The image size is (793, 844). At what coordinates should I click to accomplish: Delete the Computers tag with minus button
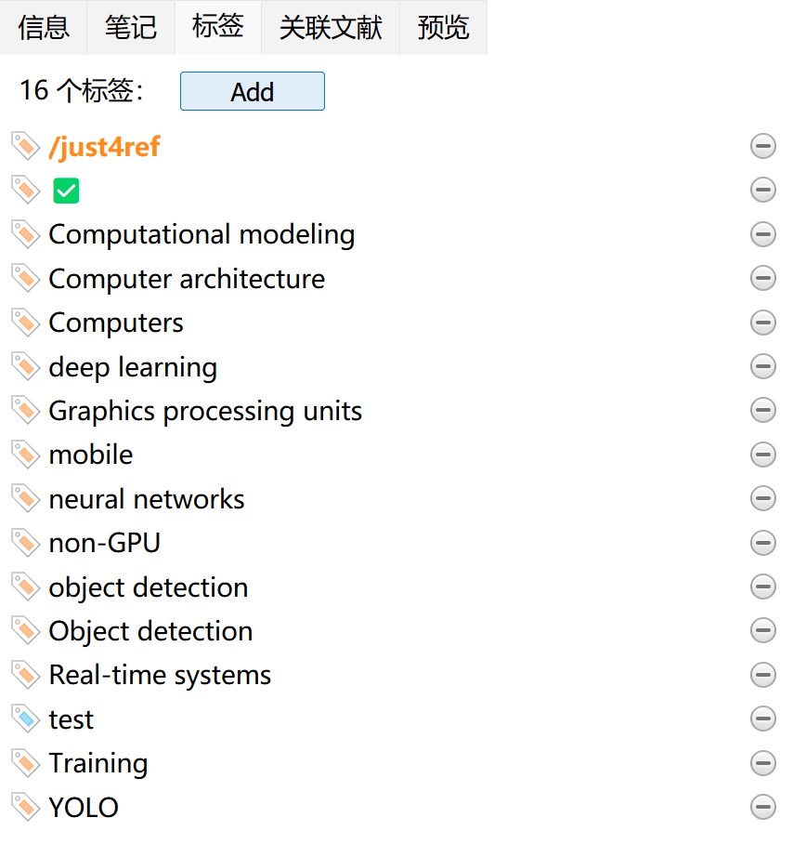pyautogui.click(x=762, y=323)
